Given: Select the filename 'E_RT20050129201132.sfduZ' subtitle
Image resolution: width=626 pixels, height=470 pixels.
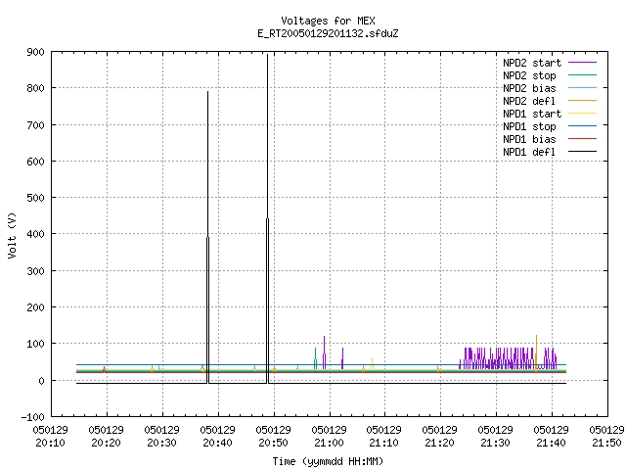Looking at the screenshot, I should [x=328, y=33].
